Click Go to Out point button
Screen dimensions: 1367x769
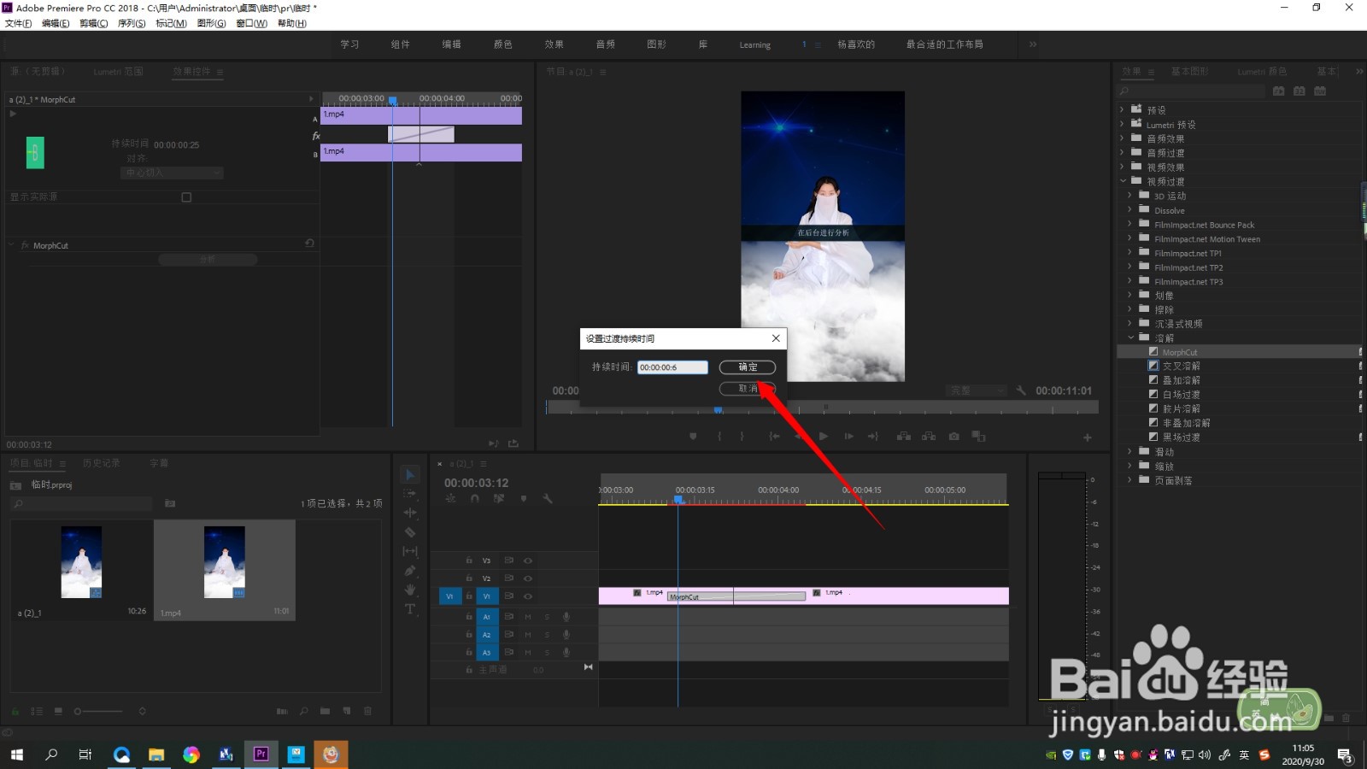pyautogui.click(x=872, y=437)
